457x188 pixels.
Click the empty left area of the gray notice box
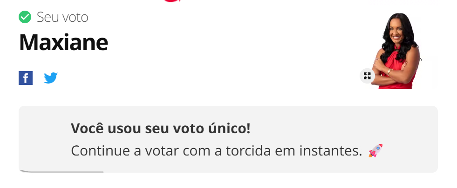[44, 139]
